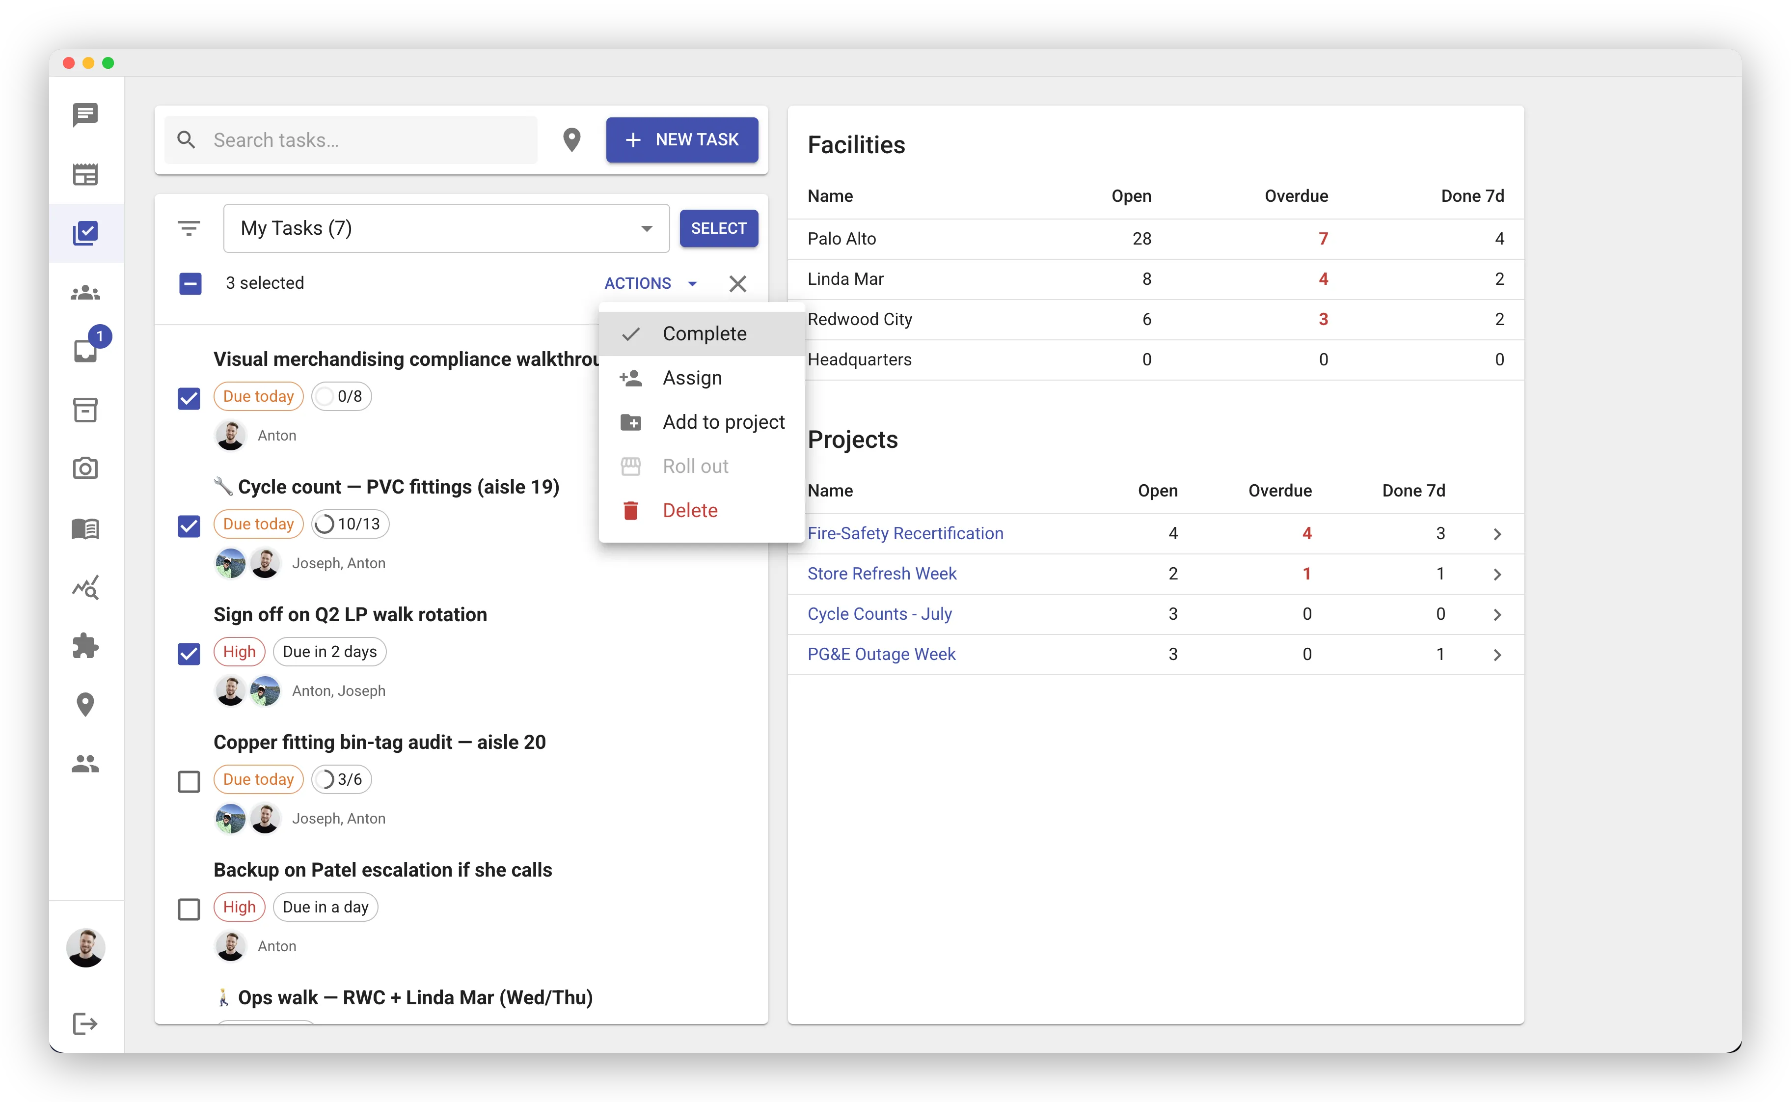The width and height of the screenshot is (1791, 1102).
Task: Click the user profile avatar in sidebar
Action: point(85,947)
